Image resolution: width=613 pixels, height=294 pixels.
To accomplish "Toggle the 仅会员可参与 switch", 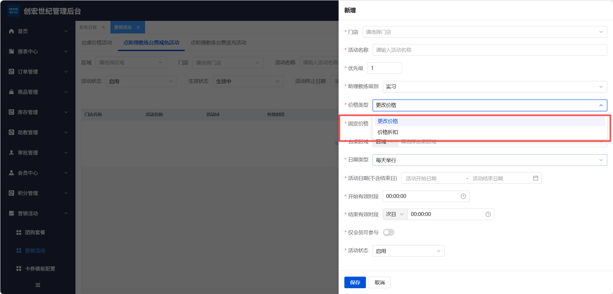I will (388, 232).
